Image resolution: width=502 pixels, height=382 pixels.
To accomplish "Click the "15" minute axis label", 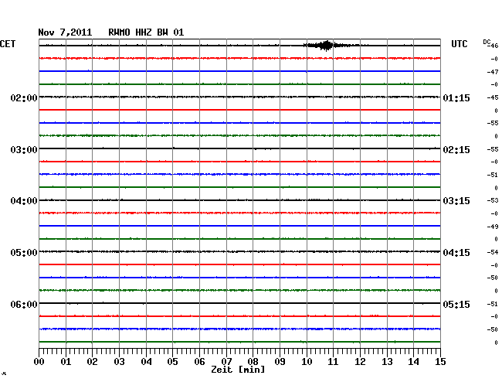I will coord(440,361).
